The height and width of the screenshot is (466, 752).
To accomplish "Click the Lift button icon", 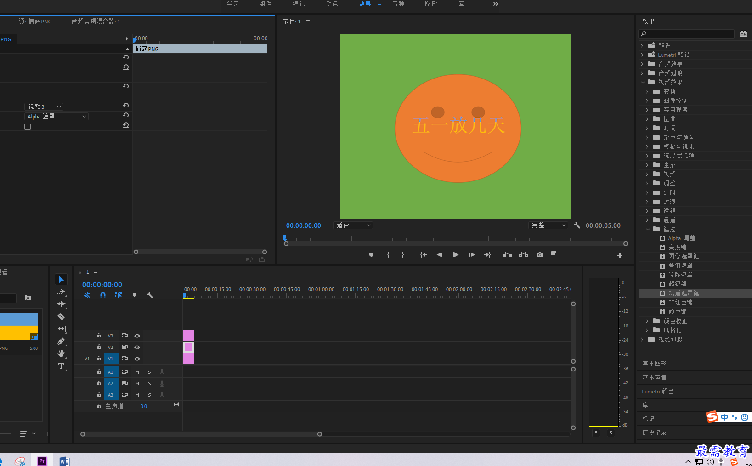I will (507, 255).
